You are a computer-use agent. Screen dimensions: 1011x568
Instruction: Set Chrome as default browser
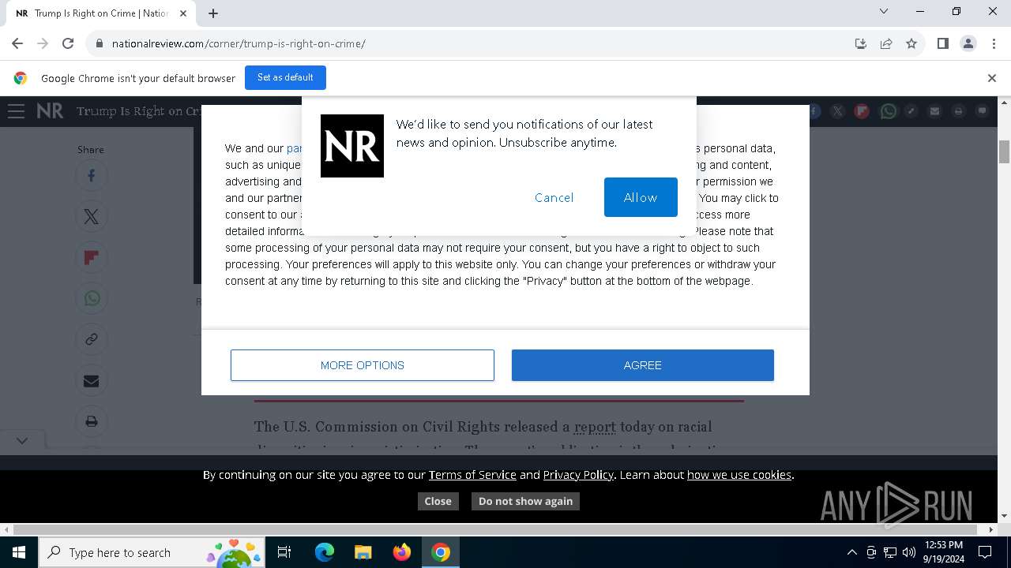[285, 77]
